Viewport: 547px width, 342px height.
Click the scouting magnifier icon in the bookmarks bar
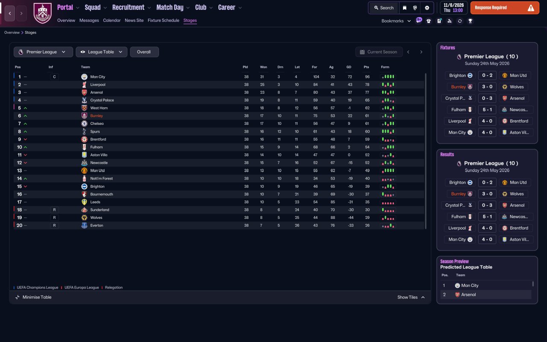tap(449, 21)
